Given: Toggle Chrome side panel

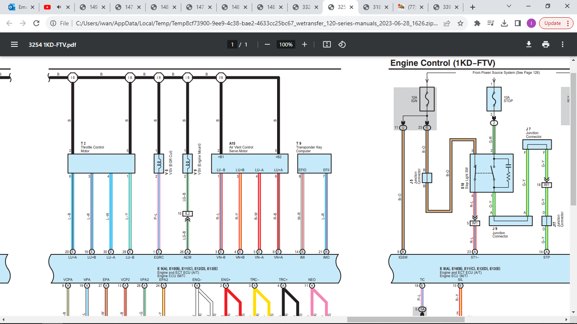Looking at the screenshot, I should pyautogui.click(x=517, y=23).
